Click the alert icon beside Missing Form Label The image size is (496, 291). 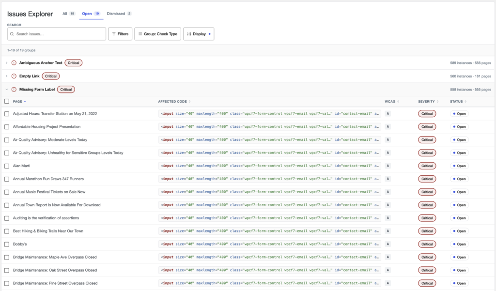pos(14,89)
